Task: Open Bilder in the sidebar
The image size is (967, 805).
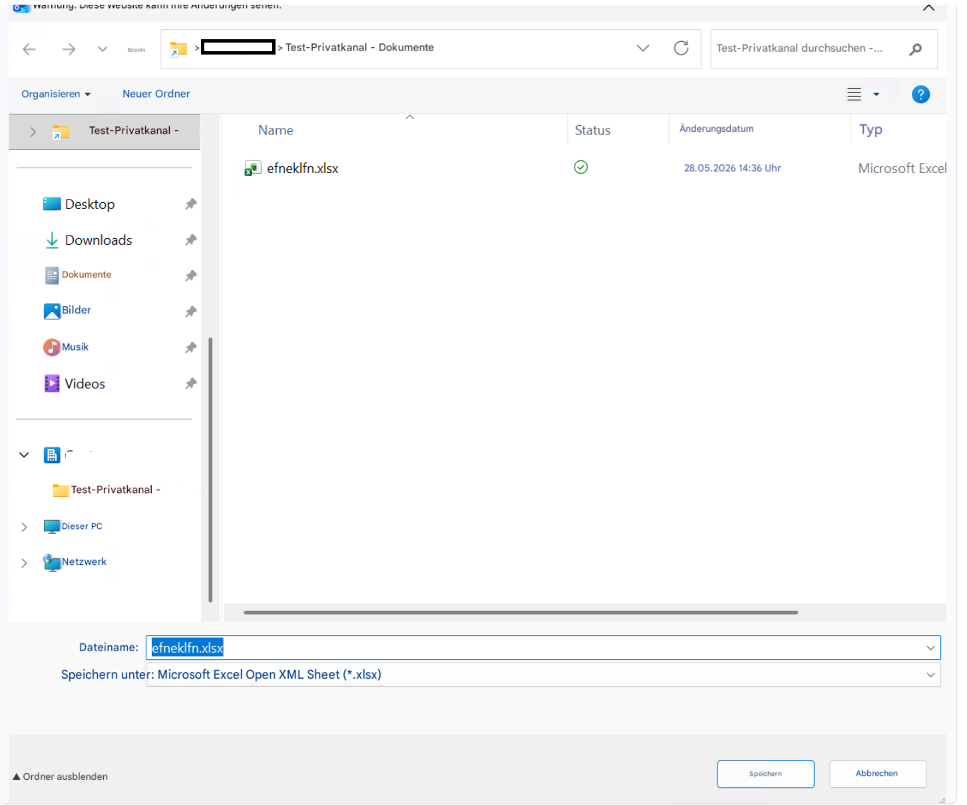Action: pyautogui.click(x=76, y=311)
